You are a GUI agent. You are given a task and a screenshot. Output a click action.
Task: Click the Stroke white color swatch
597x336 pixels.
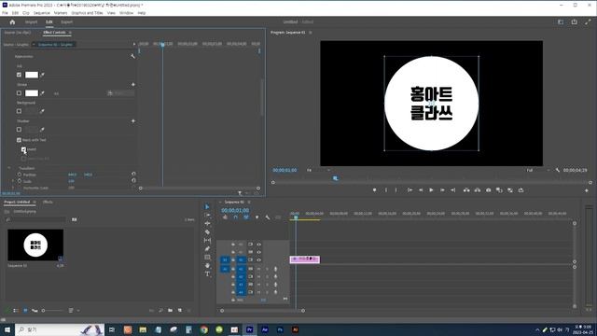(32, 93)
